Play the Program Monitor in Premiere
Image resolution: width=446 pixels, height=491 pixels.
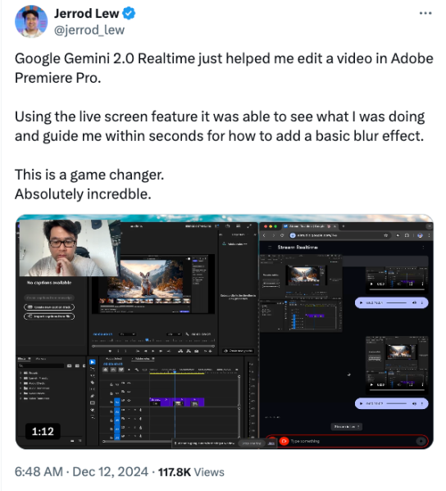click(152, 351)
